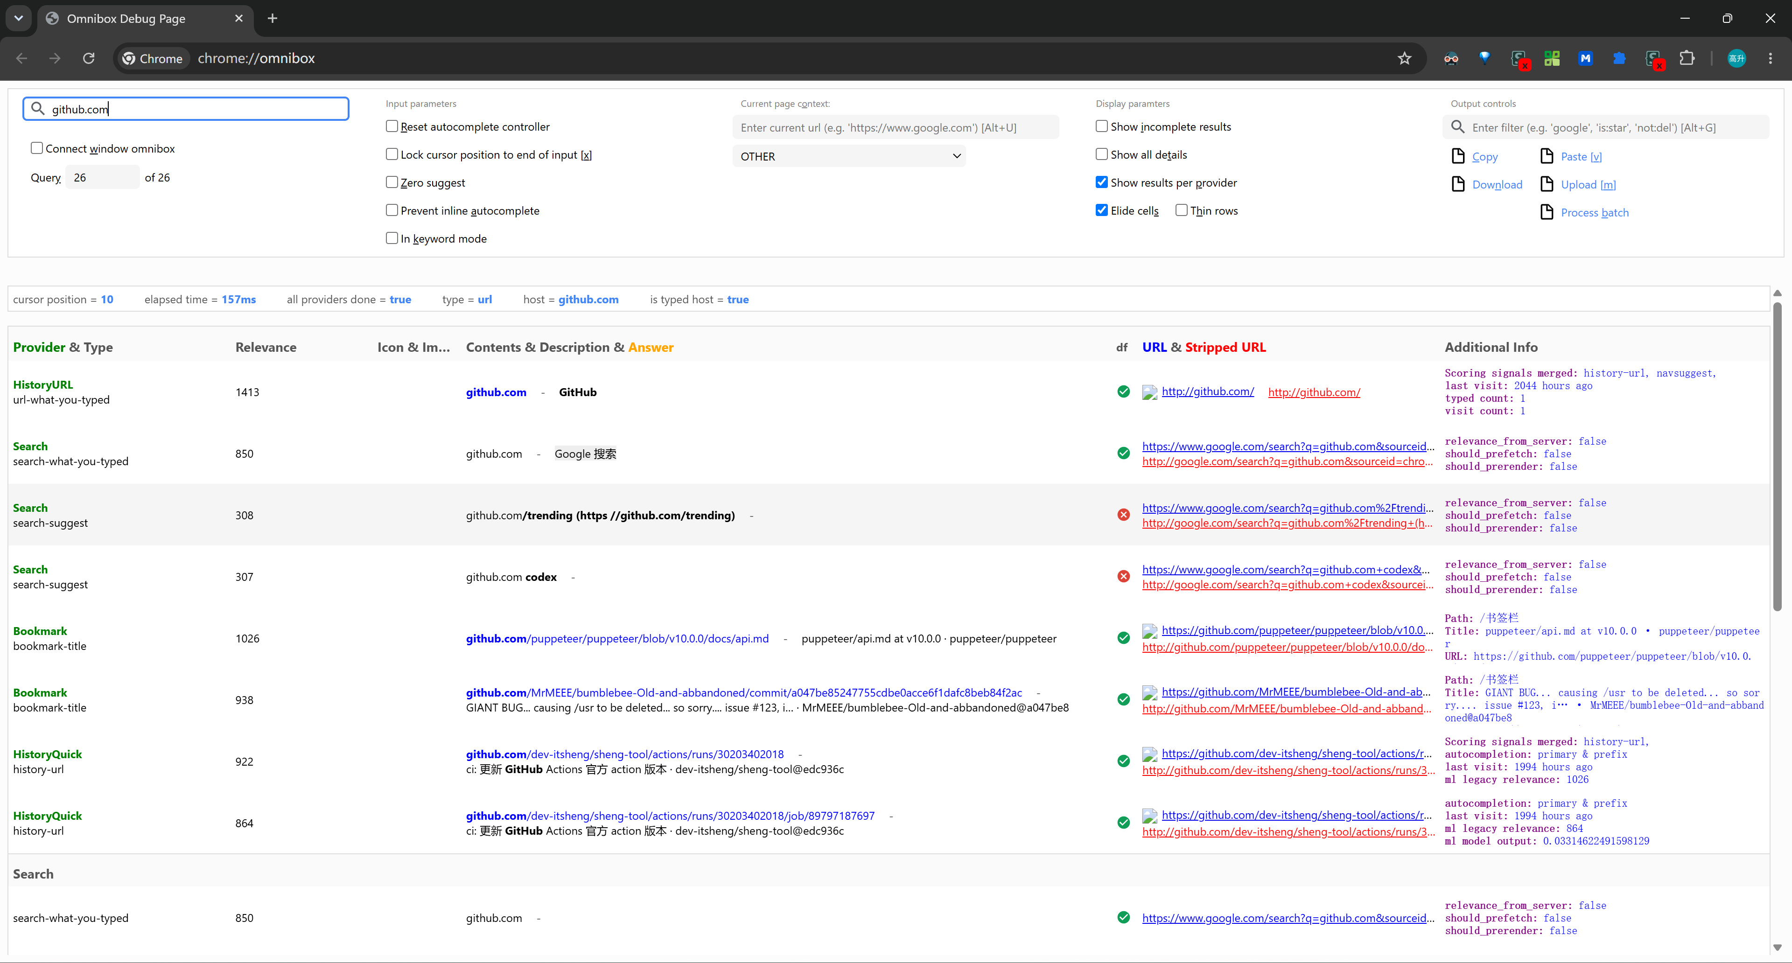Screen dimensions: 1792x963
Task: Click the blue shield extension icon
Action: 1484,58
